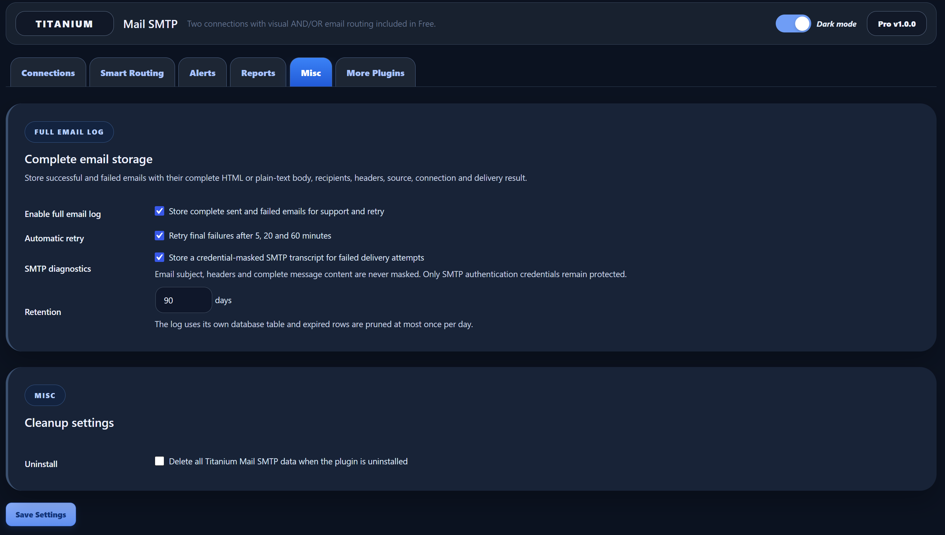Click 'Store successful and failed emails' description
This screenshot has width=945, height=535.
click(275, 178)
